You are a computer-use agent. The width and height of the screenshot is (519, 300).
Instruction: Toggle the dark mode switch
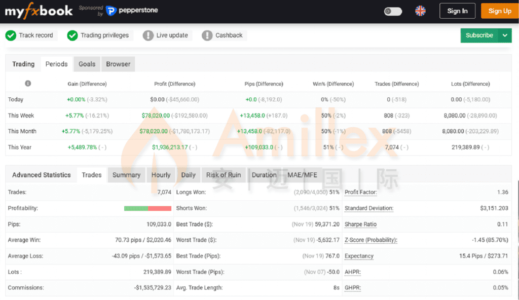(393, 11)
